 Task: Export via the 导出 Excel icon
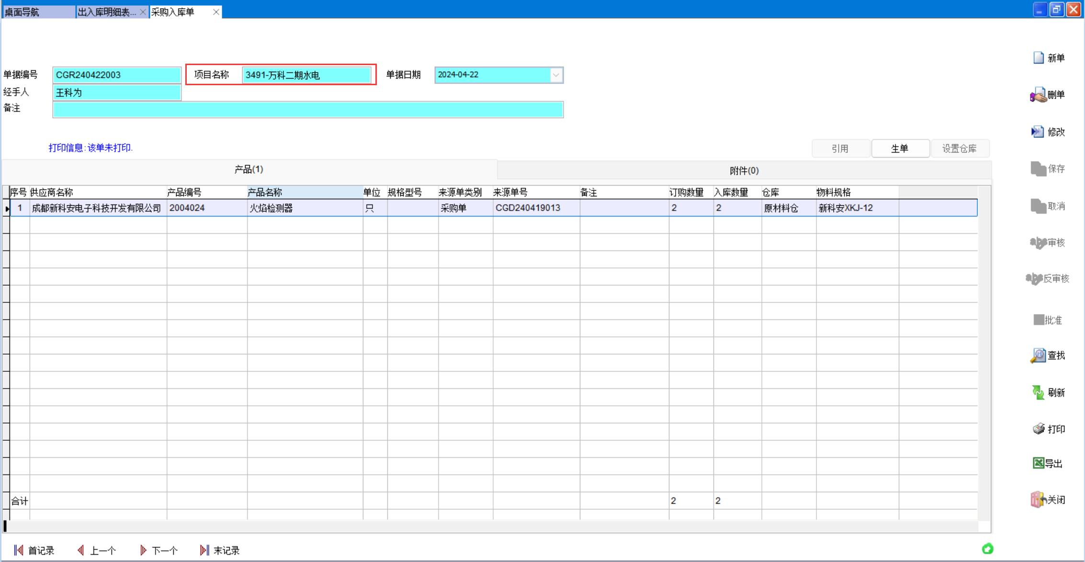(1038, 463)
